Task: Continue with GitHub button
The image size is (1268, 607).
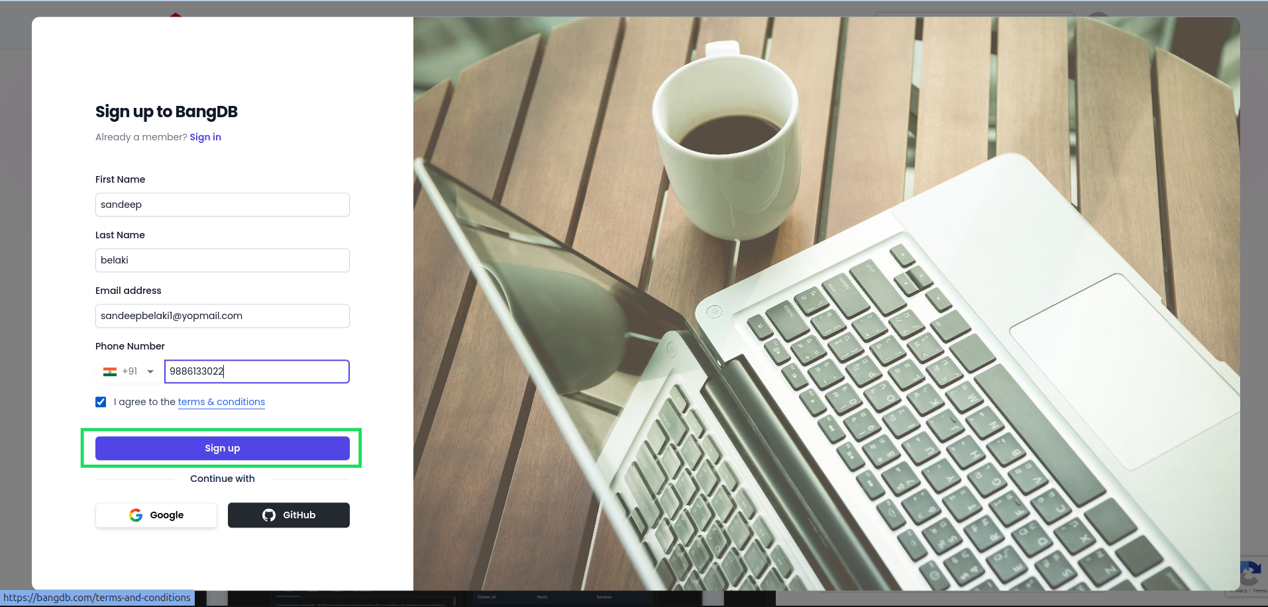Action: (x=289, y=515)
